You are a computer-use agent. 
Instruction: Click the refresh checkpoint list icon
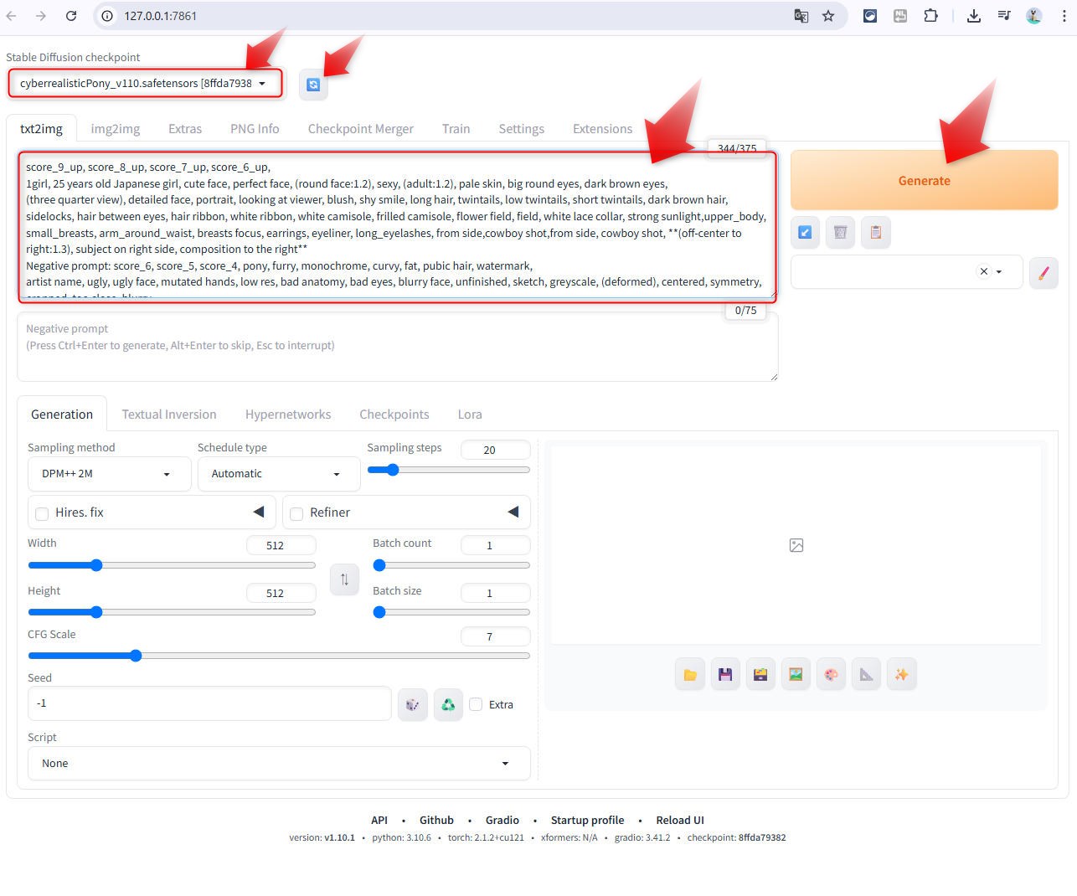(x=313, y=85)
